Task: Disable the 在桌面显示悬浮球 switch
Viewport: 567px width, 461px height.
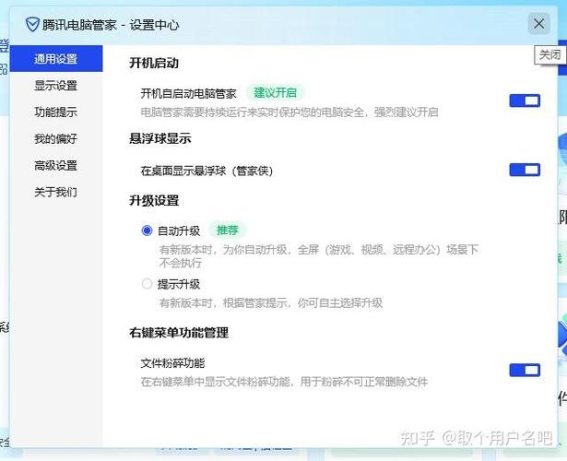Action: [525, 170]
